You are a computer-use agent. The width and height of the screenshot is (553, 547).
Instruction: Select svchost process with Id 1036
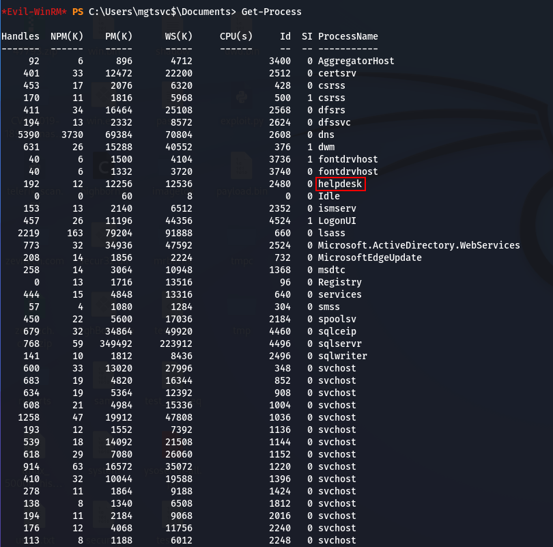[x=337, y=417]
